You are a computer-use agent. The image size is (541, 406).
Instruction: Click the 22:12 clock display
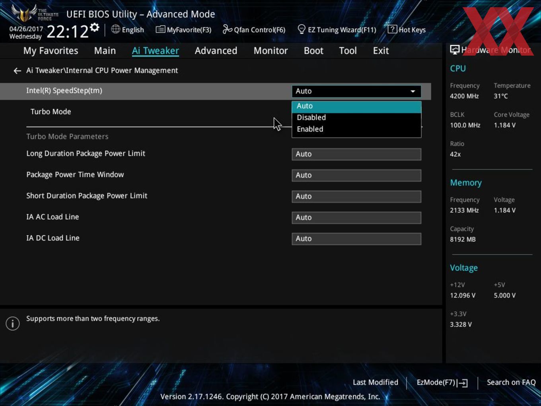point(67,31)
